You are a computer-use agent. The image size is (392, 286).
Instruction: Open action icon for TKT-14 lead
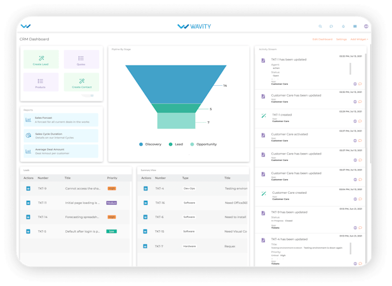[x=28, y=217]
